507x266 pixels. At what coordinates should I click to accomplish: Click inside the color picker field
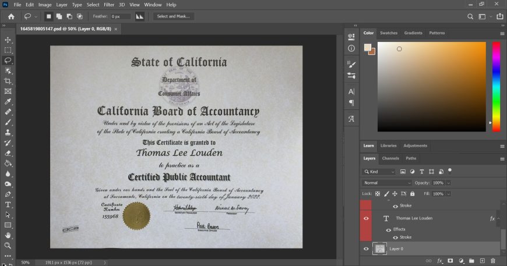click(x=431, y=87)
